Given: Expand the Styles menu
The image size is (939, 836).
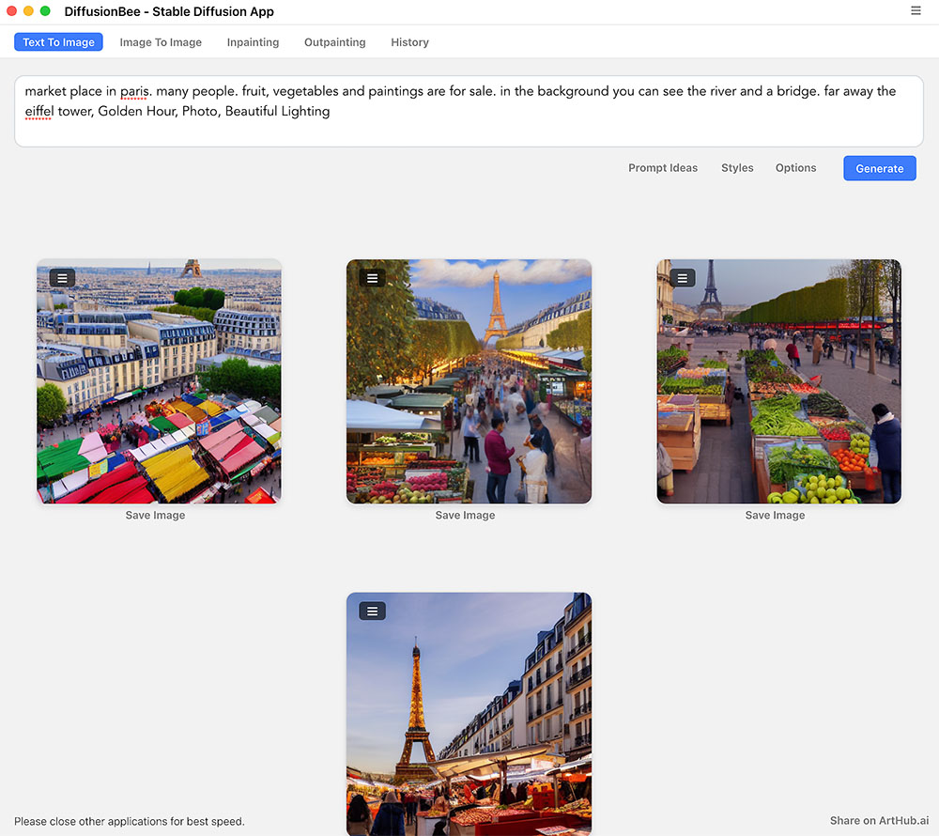Looking at the screenshot, I should (x=737, y=168).
